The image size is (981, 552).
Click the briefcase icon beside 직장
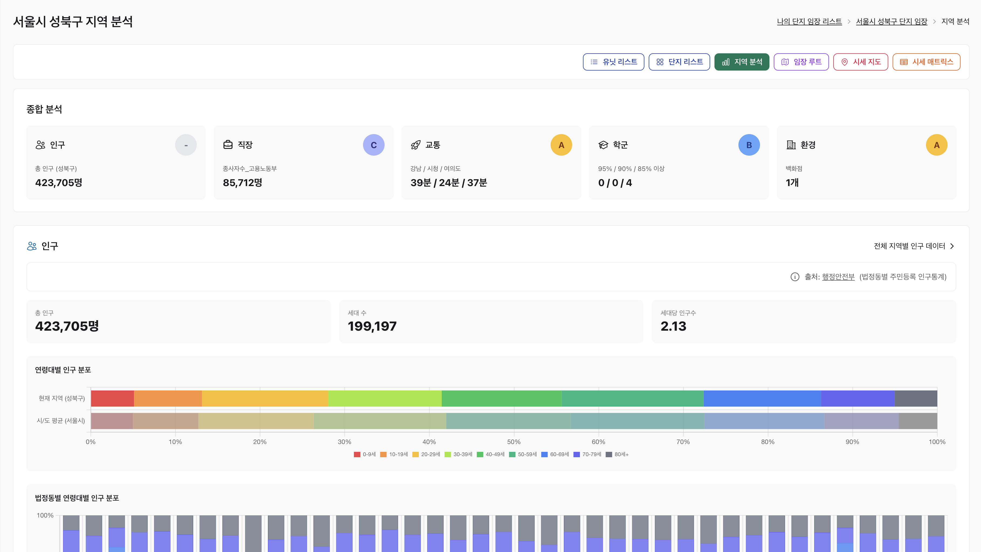(228, 145)
